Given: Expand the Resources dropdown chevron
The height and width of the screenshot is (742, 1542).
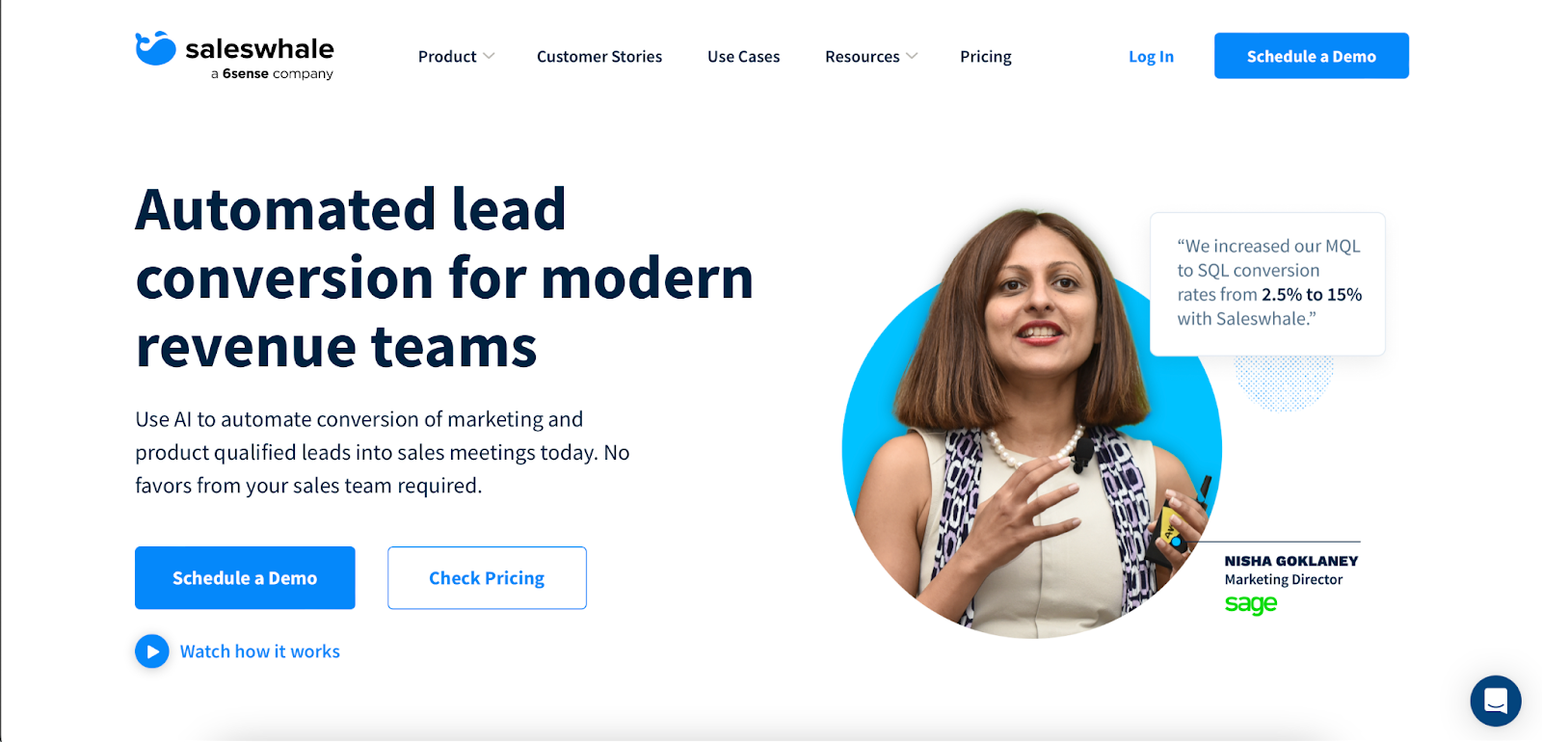Looking at the screenshot, I should (x=912, y=56).
